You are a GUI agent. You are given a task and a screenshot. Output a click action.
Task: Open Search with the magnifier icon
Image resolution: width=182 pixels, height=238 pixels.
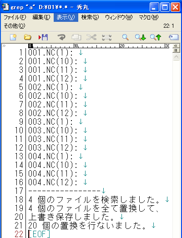[x=126, y=37]
